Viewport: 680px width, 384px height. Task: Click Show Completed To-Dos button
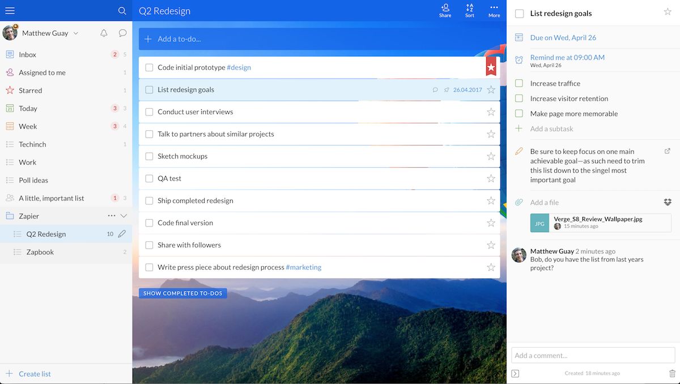click(x=182, y=293)
